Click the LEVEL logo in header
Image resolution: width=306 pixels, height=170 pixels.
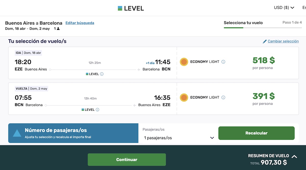131,8
